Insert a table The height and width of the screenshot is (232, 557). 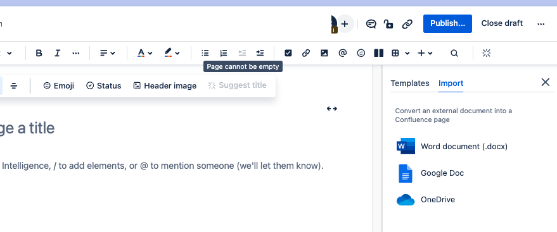[395, 53]
